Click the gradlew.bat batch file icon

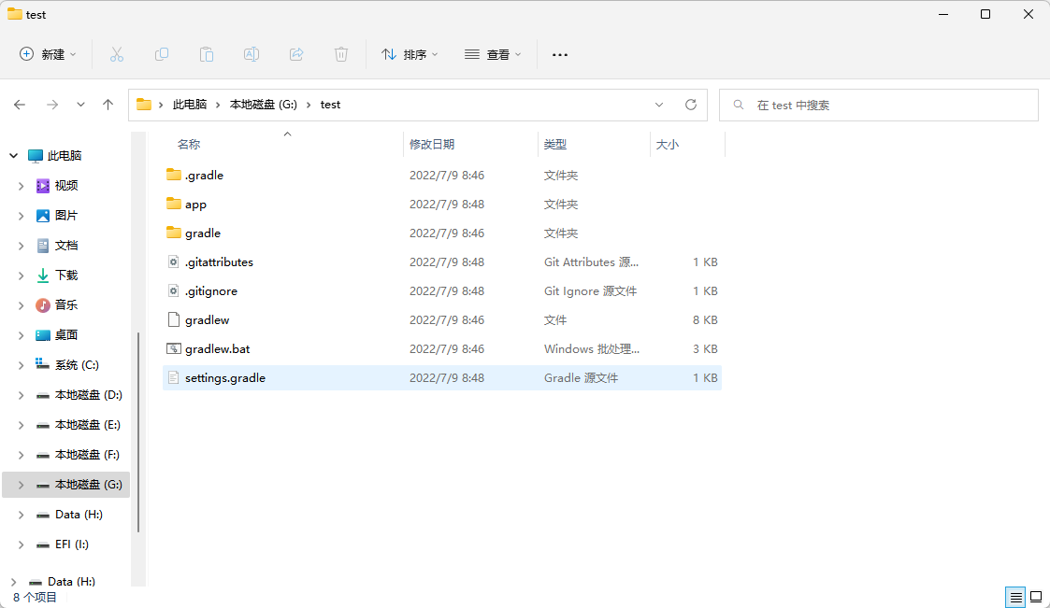(173, 348)
